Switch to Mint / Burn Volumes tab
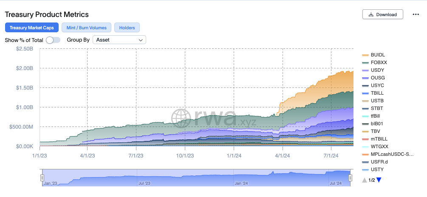The image size is (427, 197). pyautogui.click(x=86, y=28)
